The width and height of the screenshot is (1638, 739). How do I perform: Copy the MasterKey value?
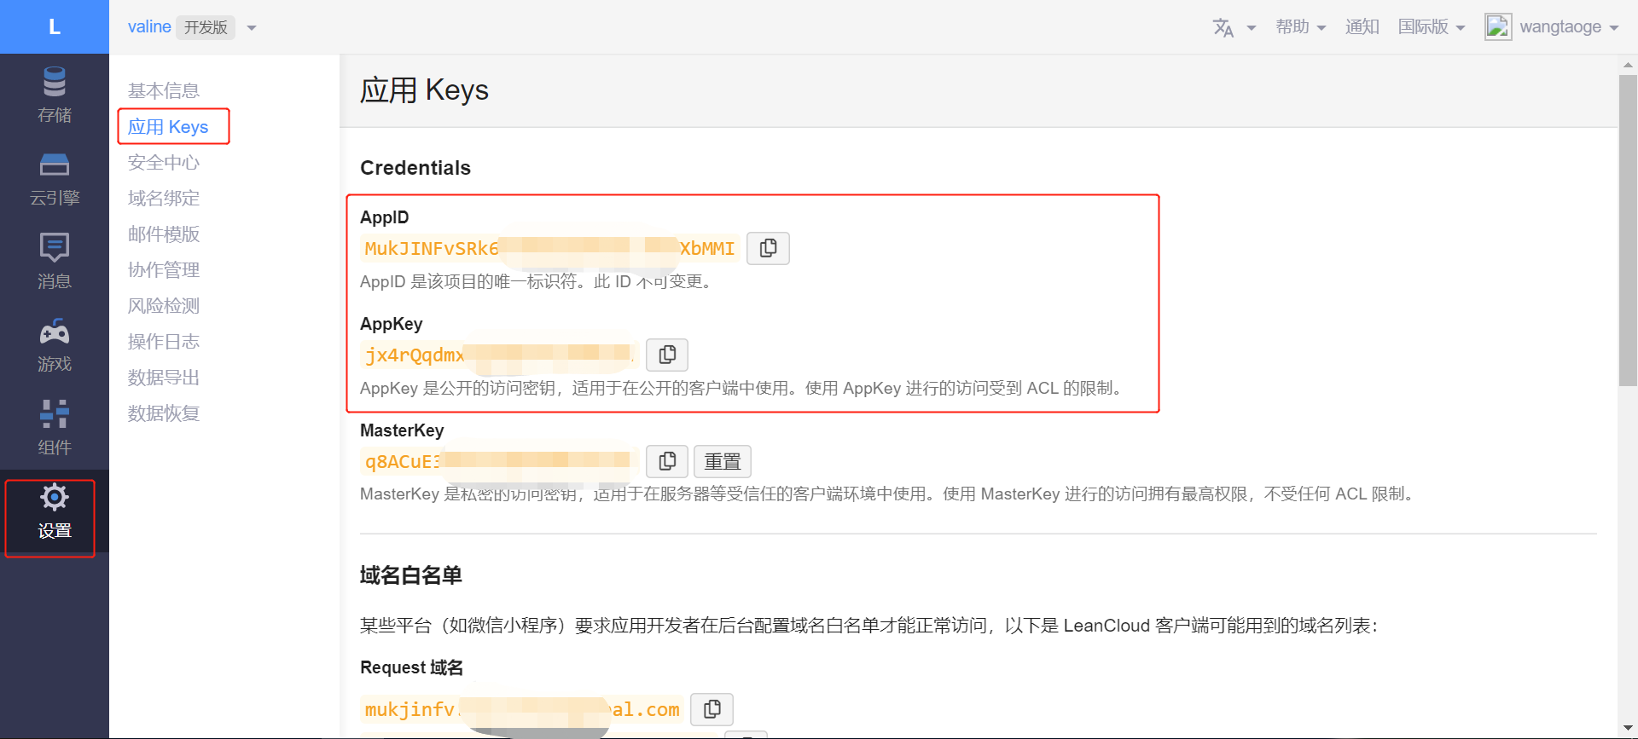click(x=667, y=461)
